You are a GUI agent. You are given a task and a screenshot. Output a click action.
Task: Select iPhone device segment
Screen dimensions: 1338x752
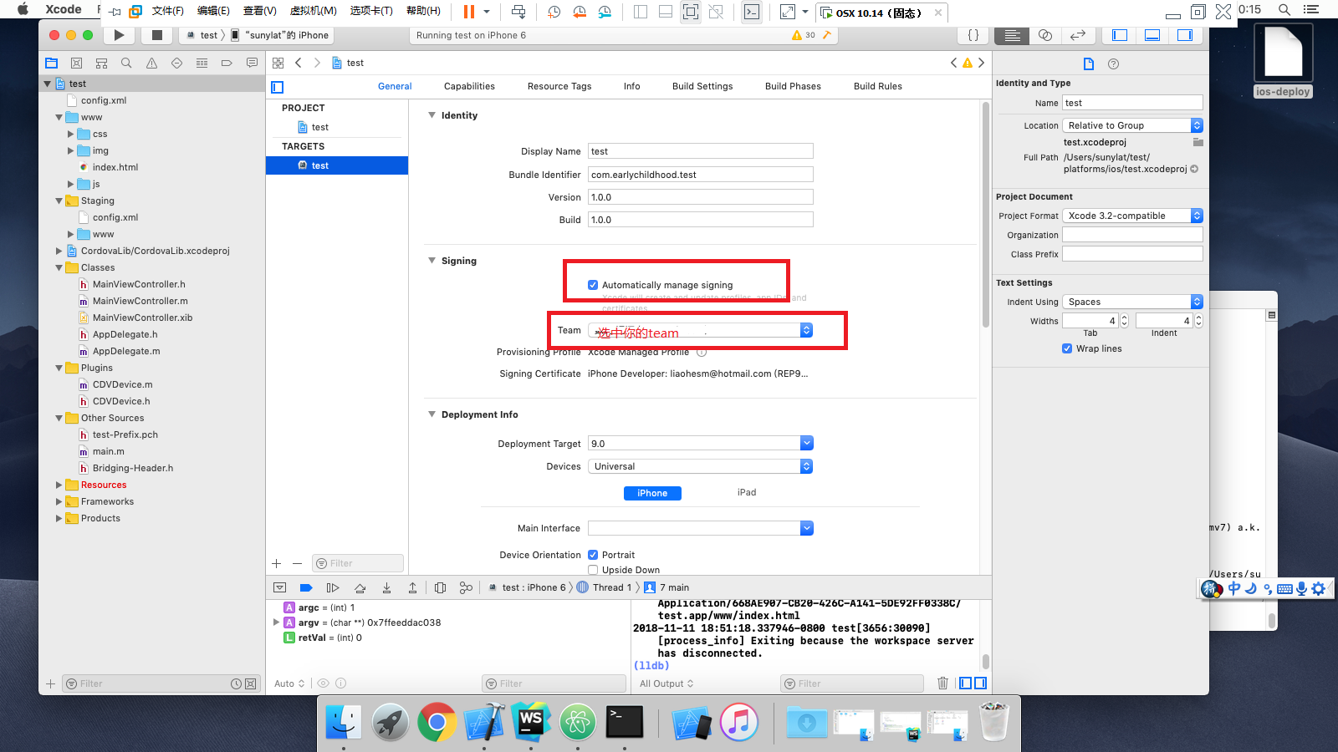coord(652,493)
